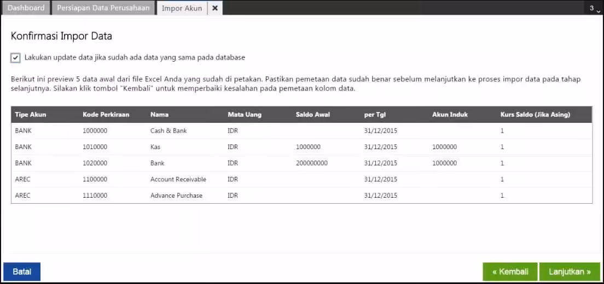Select the Bank name cell
The width and height of the screenshot is (604, 284).
point(157,163)
